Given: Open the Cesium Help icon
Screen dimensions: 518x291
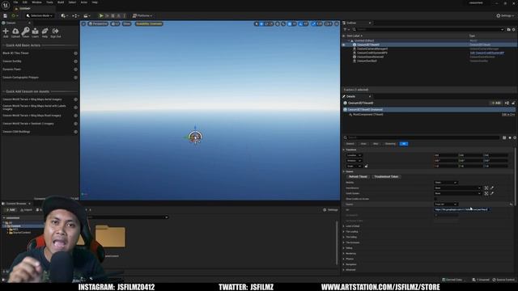Looking at the screenshot, I should (x=45, y=32).
